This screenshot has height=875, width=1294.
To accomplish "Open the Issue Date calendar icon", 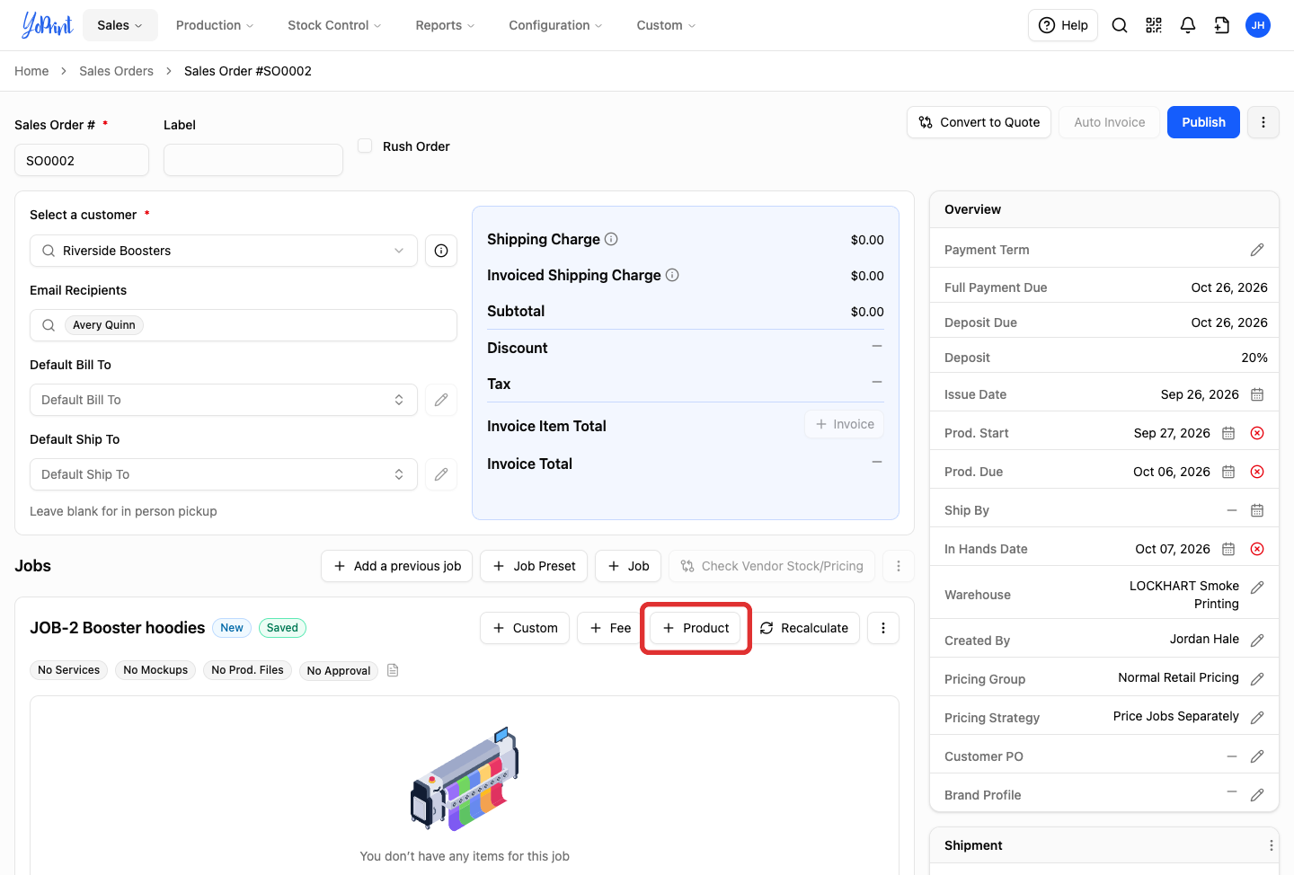I will pos(1257,394).
